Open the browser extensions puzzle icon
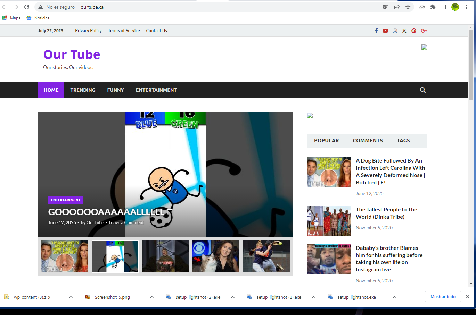This screenshot has height=315, width=476. (x=433, y=7)
